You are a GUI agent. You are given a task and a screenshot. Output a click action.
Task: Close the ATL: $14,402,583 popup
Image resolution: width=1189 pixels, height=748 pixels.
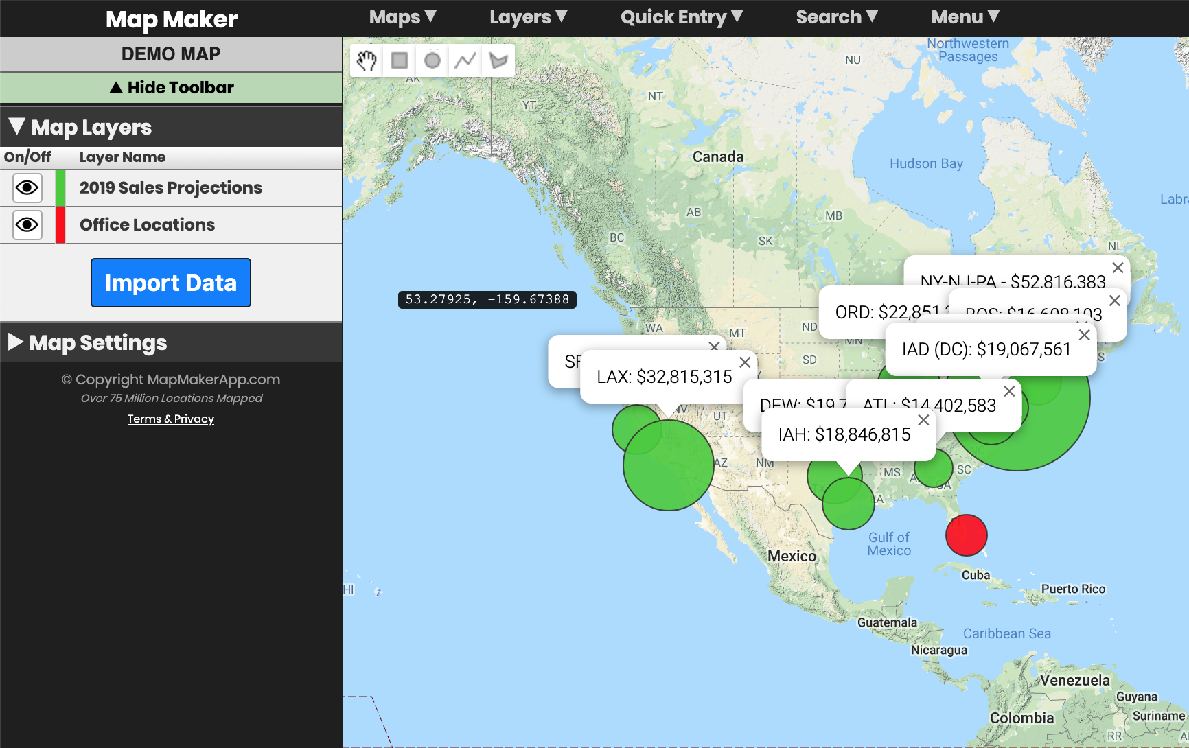(1010, 391)
